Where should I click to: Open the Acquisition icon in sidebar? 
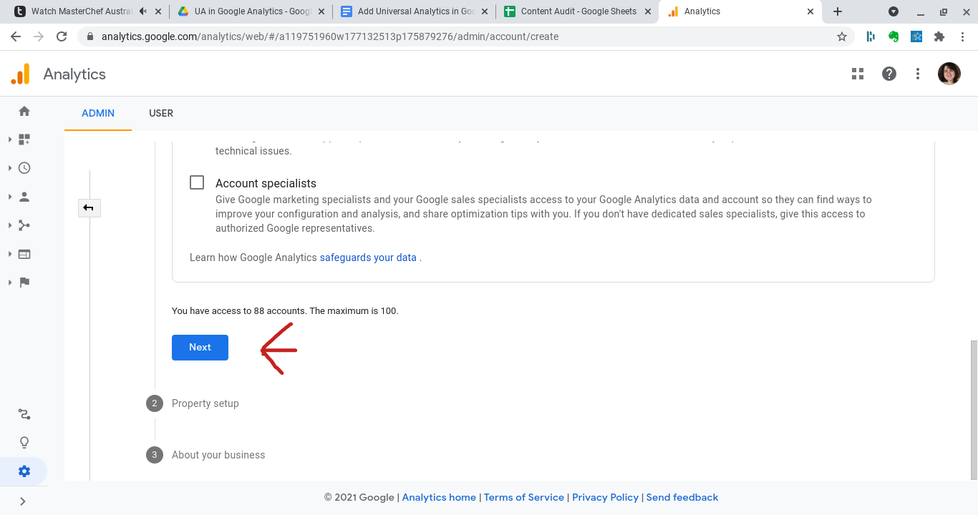click(24, 225)
